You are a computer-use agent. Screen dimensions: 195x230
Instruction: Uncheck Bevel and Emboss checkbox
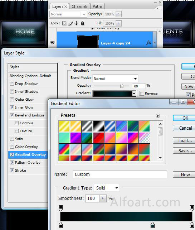[12, 115]
